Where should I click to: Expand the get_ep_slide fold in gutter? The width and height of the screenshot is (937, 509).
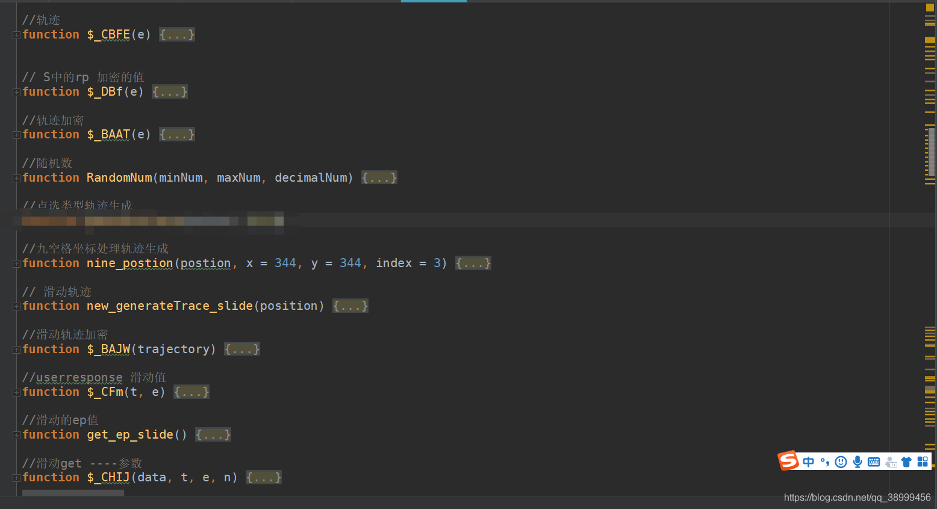point(17,435)
